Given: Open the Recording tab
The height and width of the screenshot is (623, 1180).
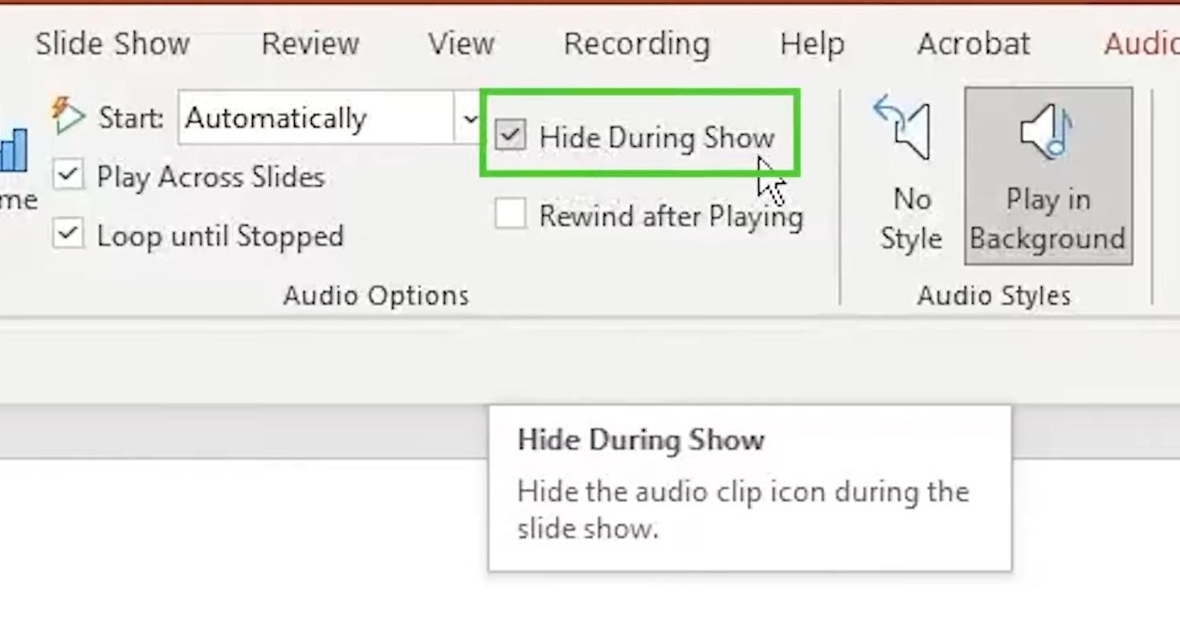Looking at the screenshot, I should pyautogui.click(x=636, y=43).
